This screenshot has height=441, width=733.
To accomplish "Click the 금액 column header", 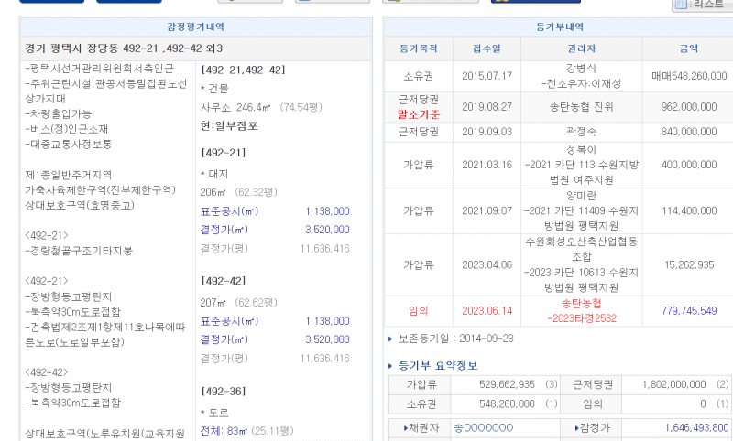I will 686,48.
